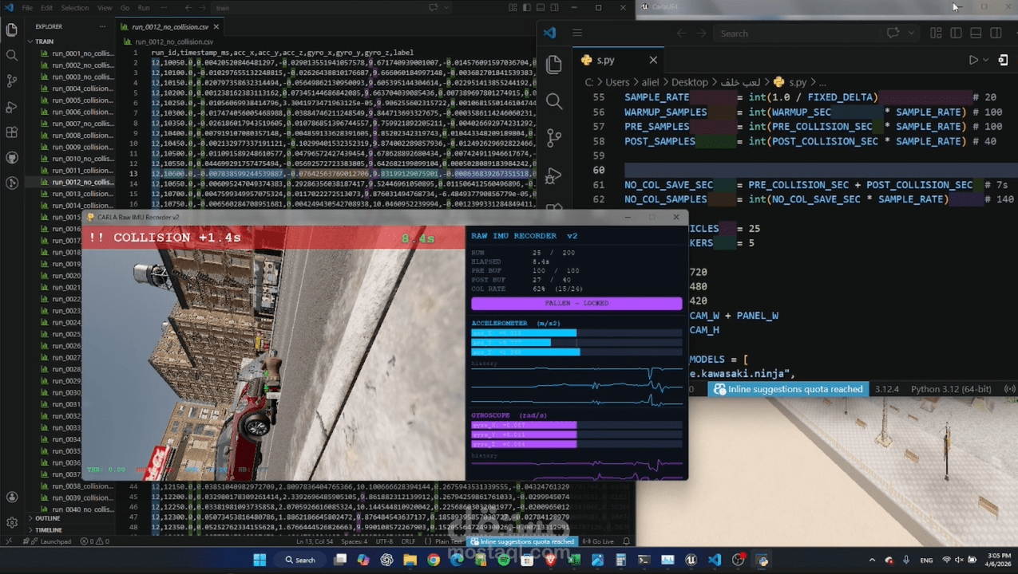Image resolution: width=1018 pixels, height=574 pixels.
Task: Toggle secondary sidebar in right VS Code
Action: pyautogui.click(x=996, y=33)
